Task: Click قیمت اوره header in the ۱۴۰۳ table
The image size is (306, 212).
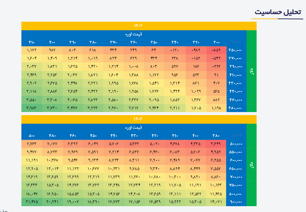Action: click(134, 127)
